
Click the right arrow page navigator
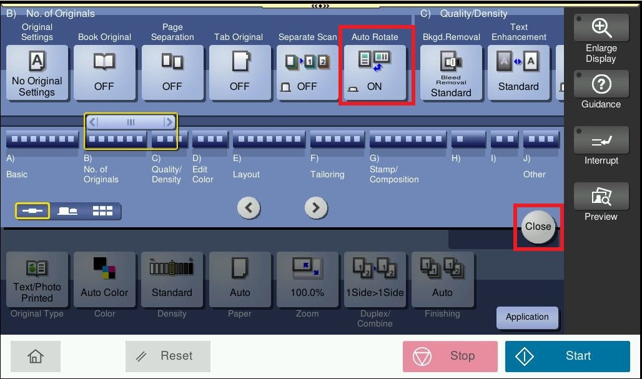[x=316, y=208]
